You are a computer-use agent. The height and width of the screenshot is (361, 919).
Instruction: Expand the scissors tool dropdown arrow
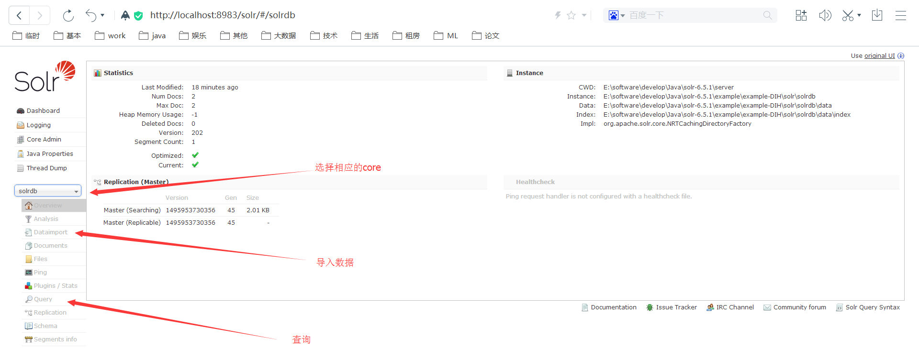coord(859,15)
